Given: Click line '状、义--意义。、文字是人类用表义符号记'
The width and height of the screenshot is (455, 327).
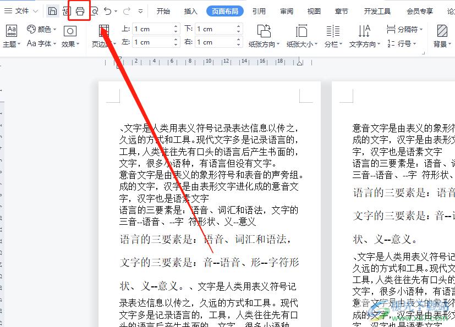Looking at the screenshot, I should [208, 286].
